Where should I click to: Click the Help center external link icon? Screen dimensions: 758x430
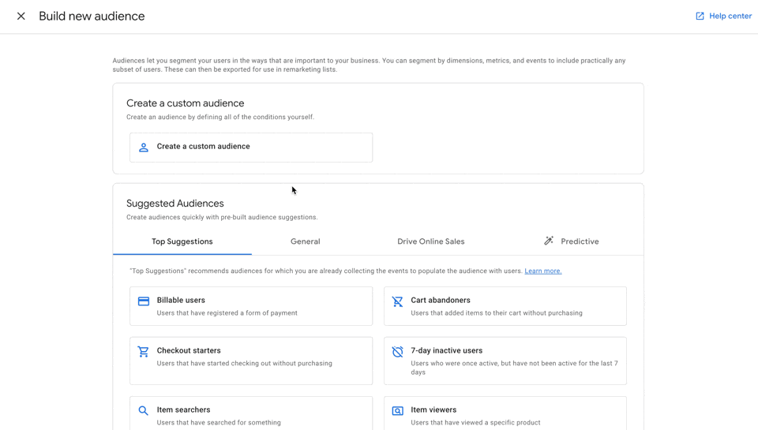pos(700,16)
